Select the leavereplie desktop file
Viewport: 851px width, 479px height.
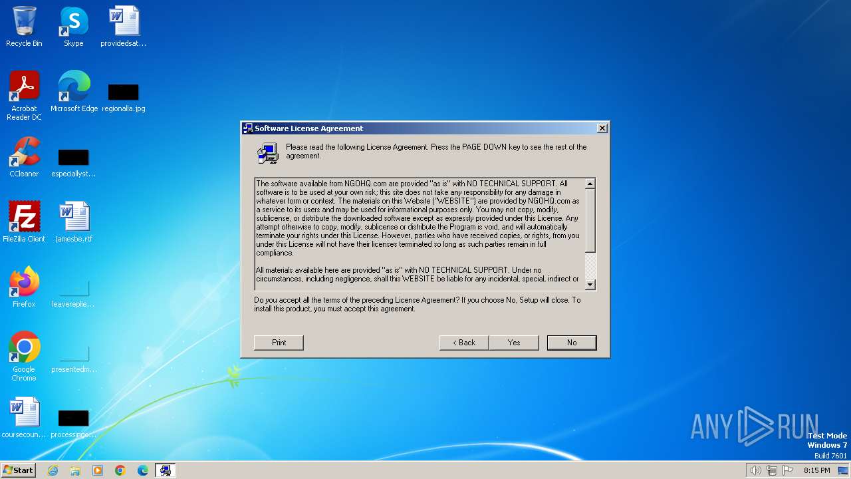point(74,293)
